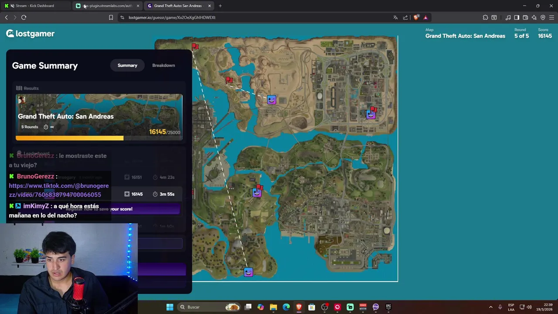Show hidden system tray icons

click(x=490, y=307)
